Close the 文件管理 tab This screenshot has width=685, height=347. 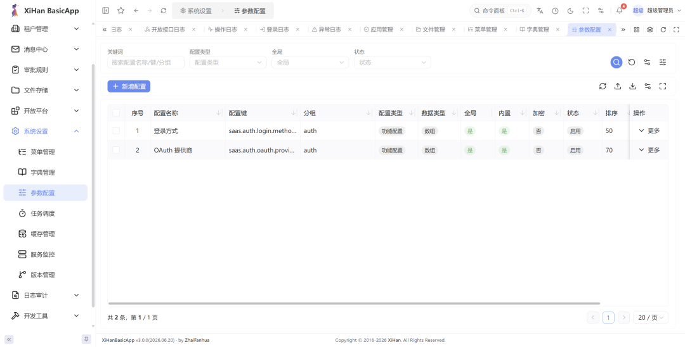(453, 30)
